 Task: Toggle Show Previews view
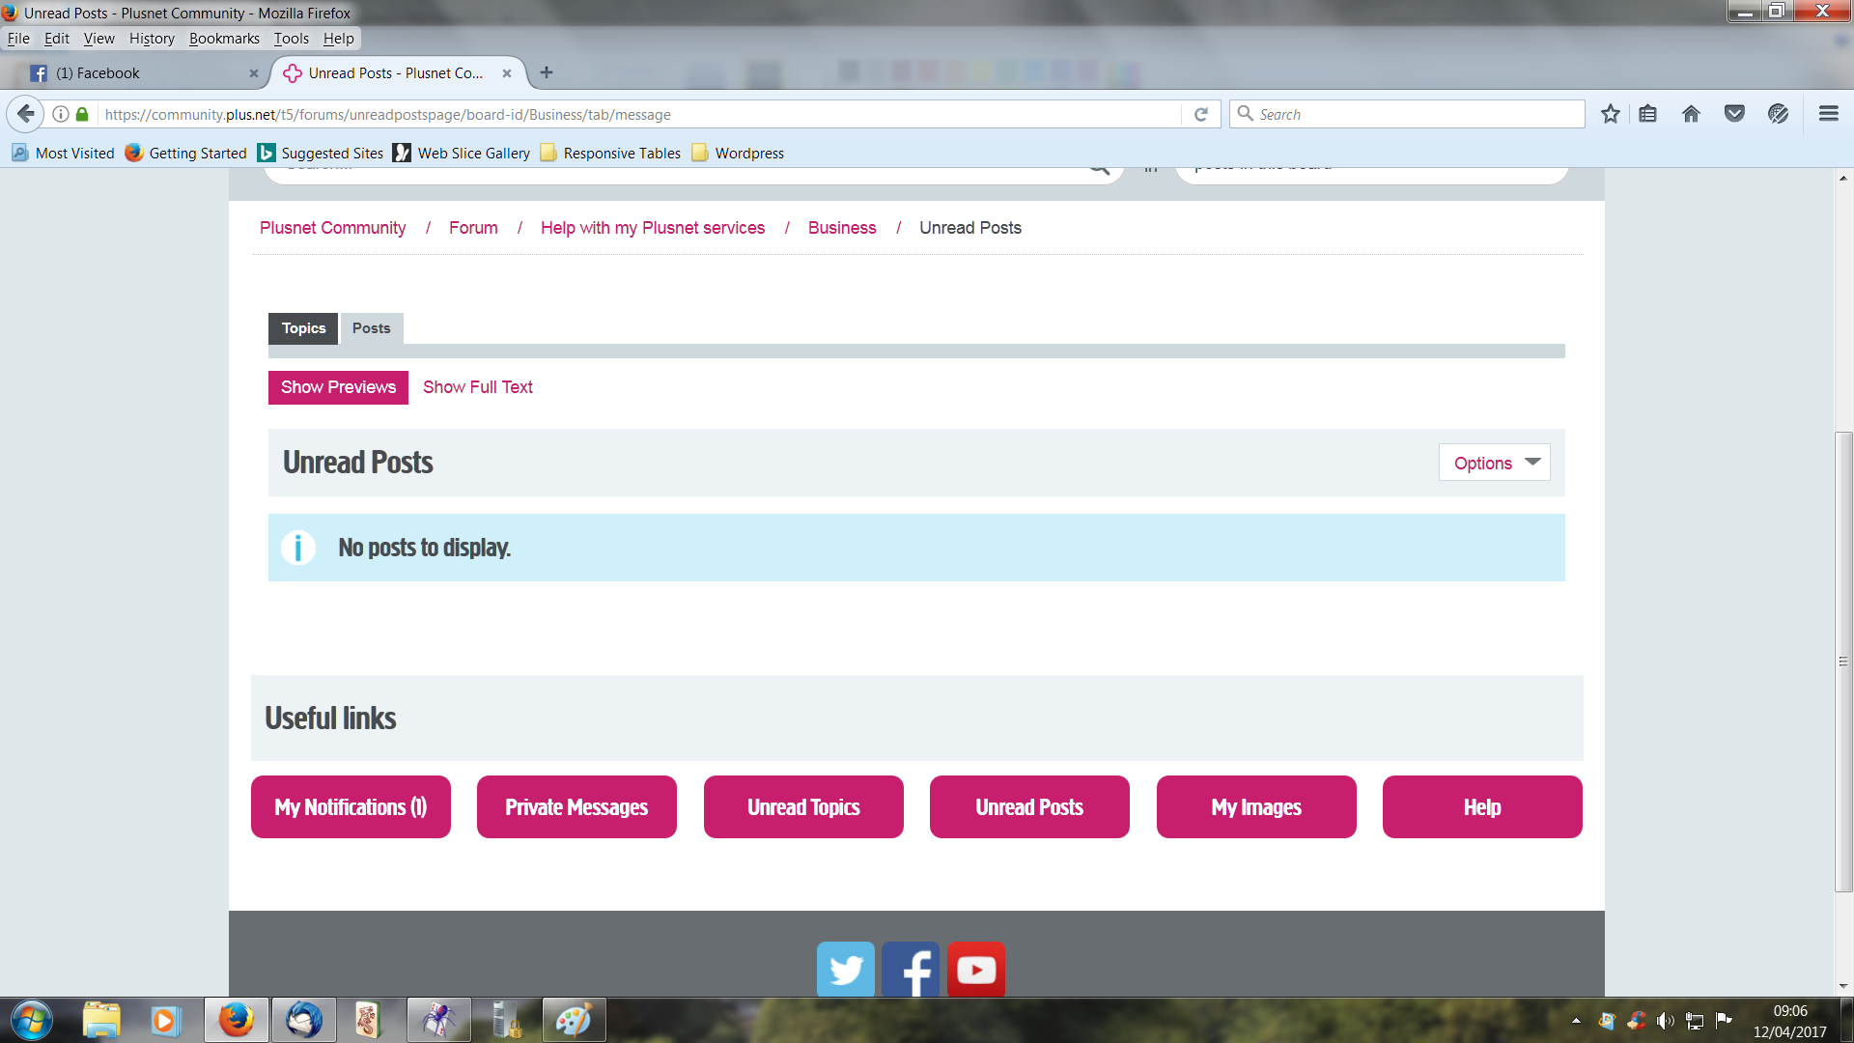[x=338, y=387]
